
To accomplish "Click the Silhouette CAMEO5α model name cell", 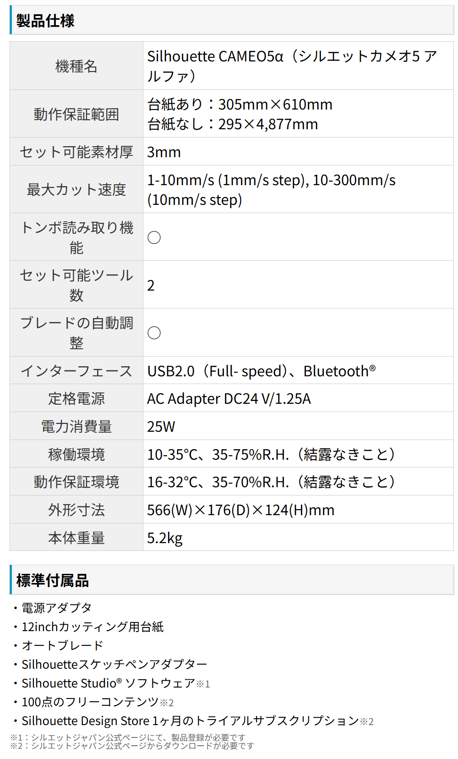I will point(292,66).
